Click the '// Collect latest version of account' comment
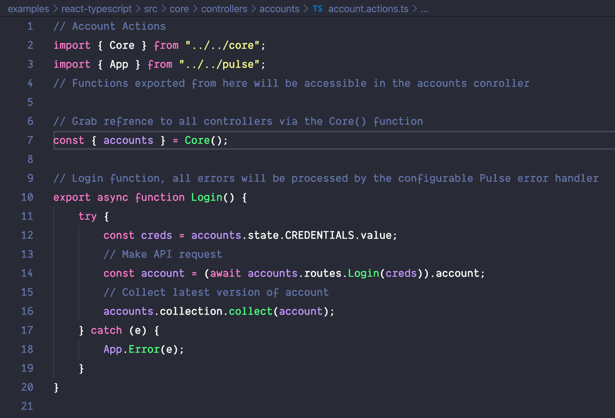This screenshot has height=418, width=615. click(216, 292)
